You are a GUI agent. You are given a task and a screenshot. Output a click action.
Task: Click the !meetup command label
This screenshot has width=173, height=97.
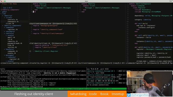[x=118, y=94]
